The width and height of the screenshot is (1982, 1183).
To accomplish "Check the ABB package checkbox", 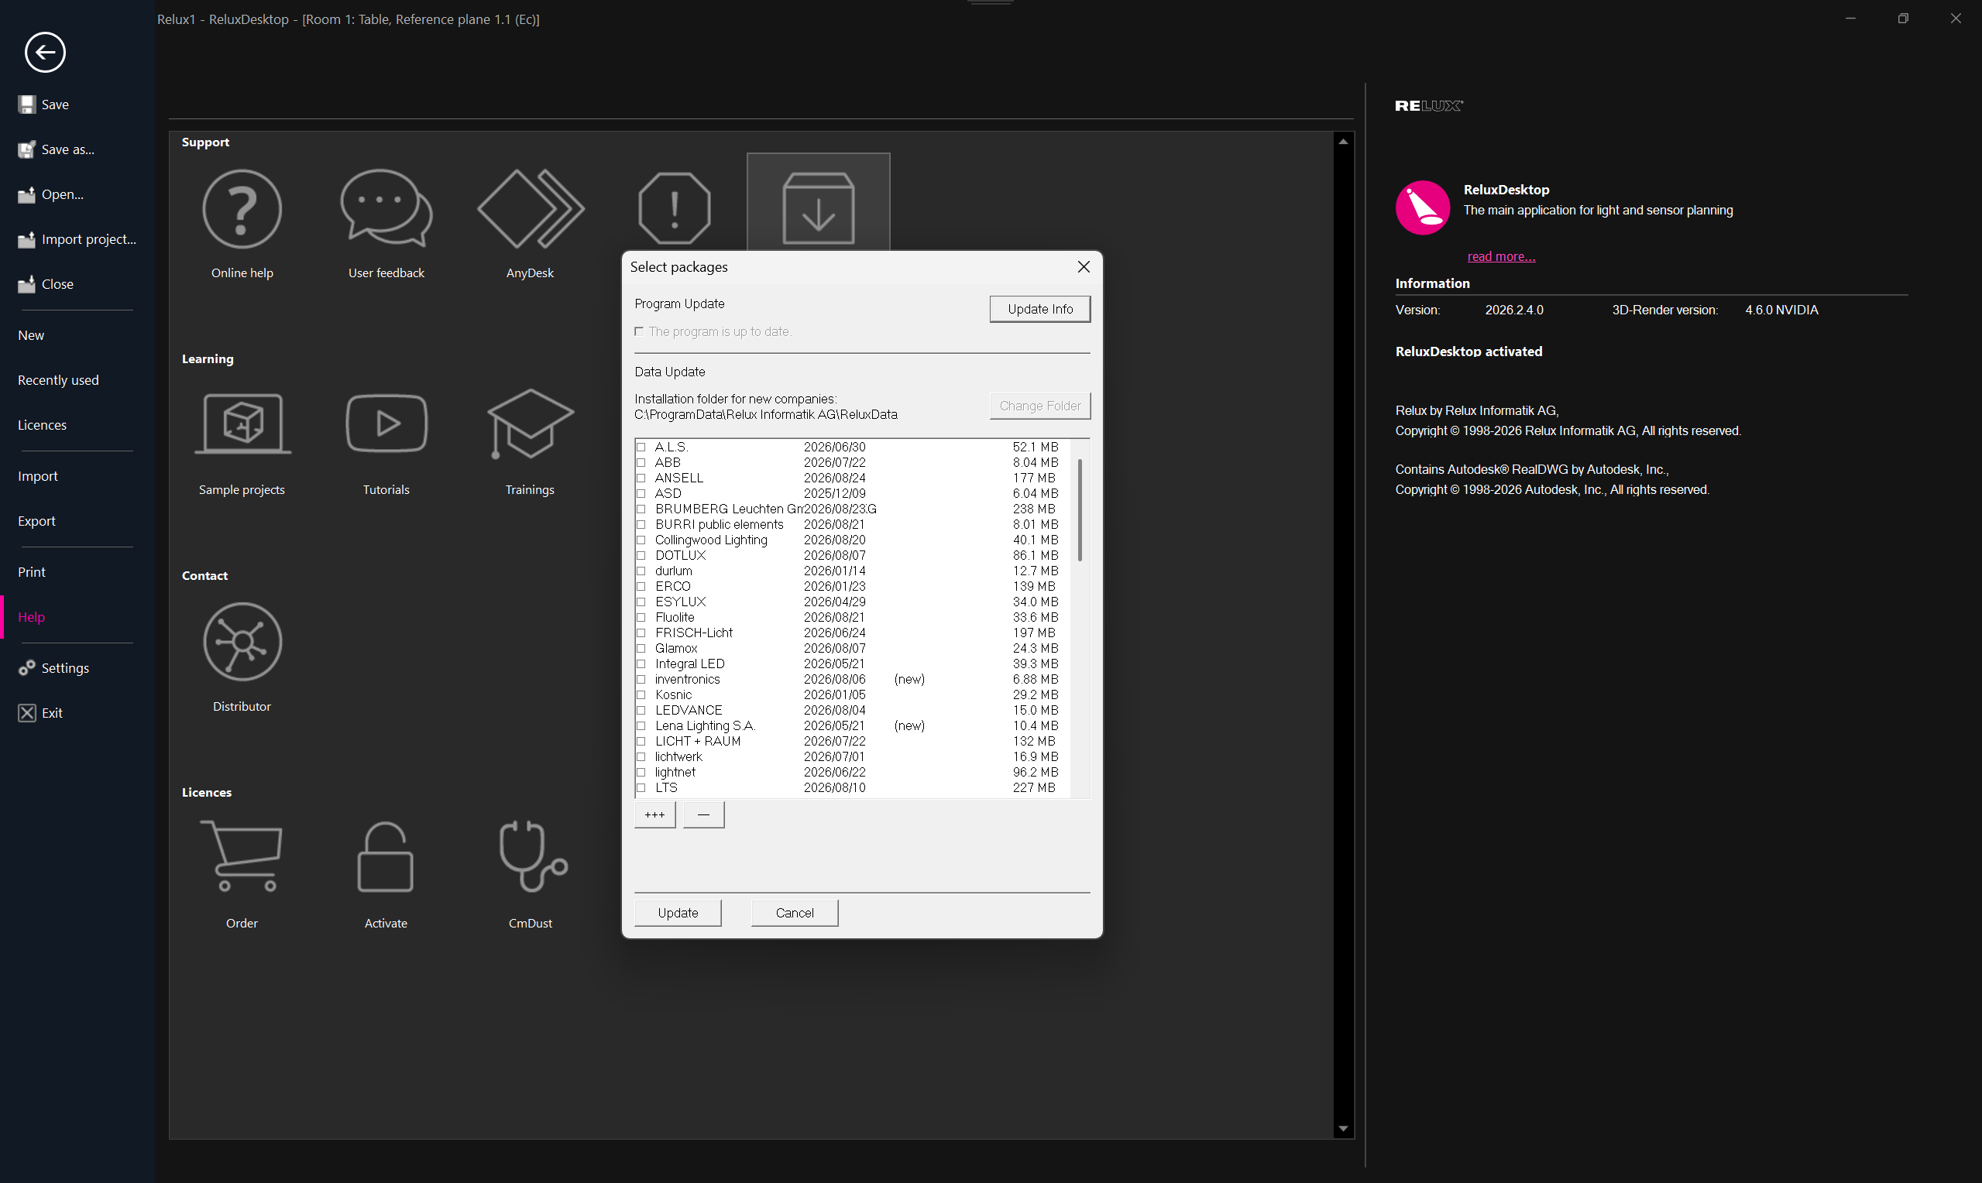I will [641, 462].
